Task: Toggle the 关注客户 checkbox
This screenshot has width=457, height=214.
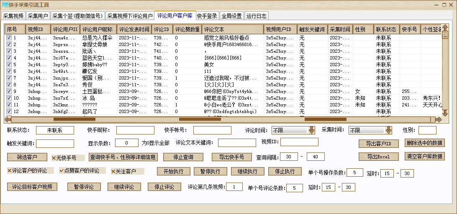Action: [113, 171]
